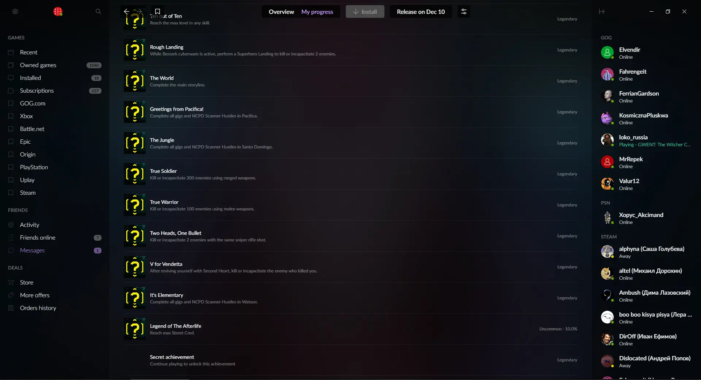The height and width of the screenshot is (380, 701).
Task: Select It's Elementary achievement icon
Action: [135, 298]
